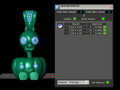Collapse panel with the round up-arrow
Screen dimensions: 120x90
click(84, 15)
